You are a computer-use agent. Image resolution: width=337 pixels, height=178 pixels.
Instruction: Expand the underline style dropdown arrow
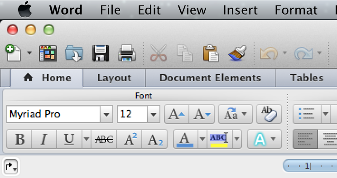point(86,139)
